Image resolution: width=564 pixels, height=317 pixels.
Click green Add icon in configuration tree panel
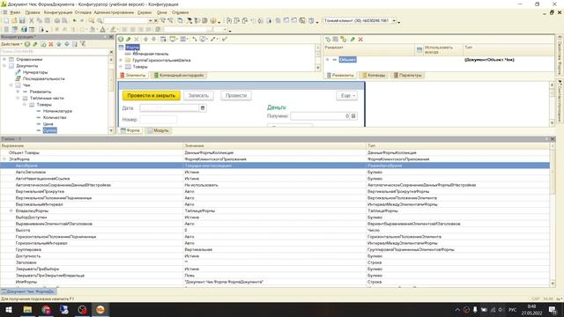click(x=27, y=44)
